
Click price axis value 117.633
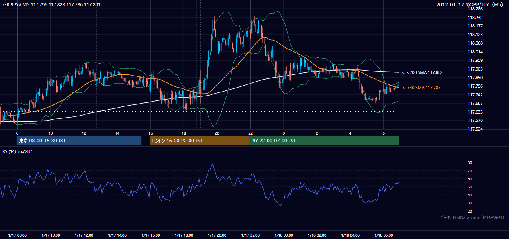tap(475, 112)
